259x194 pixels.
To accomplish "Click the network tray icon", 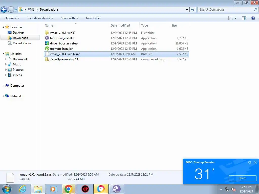I will coord(227,189).
